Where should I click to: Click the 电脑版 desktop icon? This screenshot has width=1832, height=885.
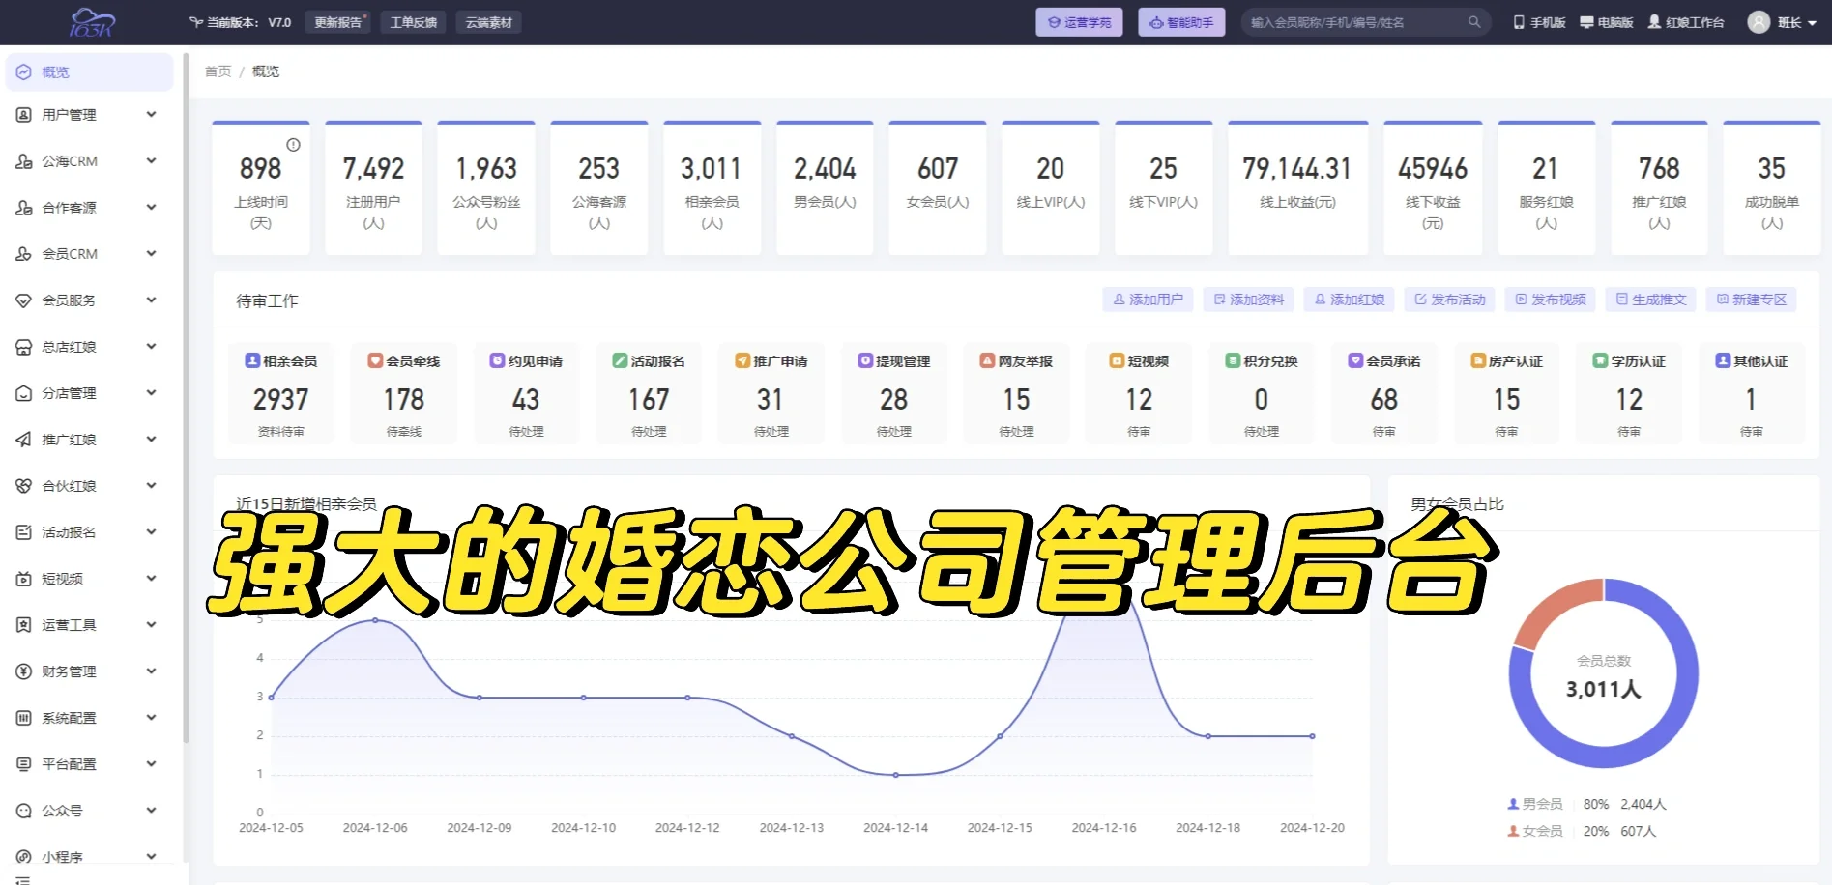click(1585, 19)
